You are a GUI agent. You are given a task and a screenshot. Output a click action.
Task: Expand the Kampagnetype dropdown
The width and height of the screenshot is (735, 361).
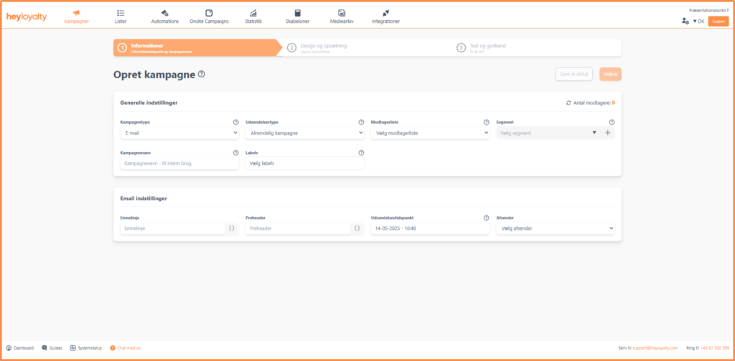[x=179, y=133]
